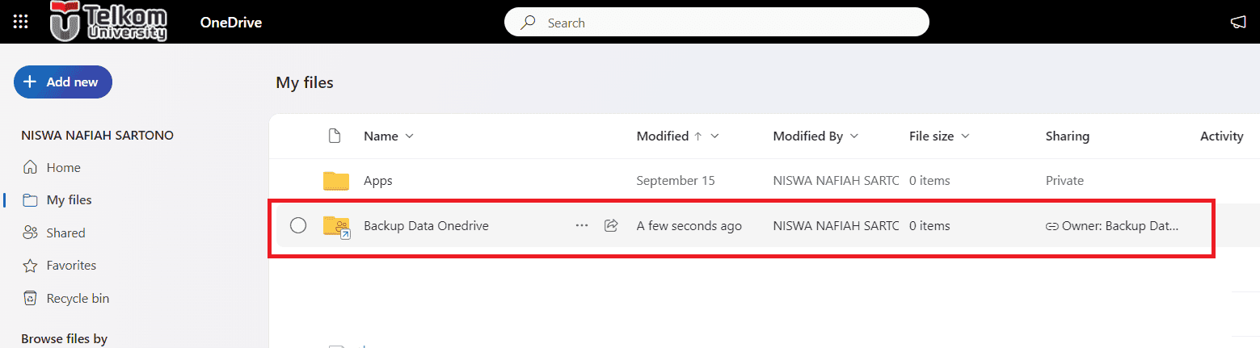Screen dimensions: 1260x348
Task: Click the Search input field
Action: (x=716, y=23)
